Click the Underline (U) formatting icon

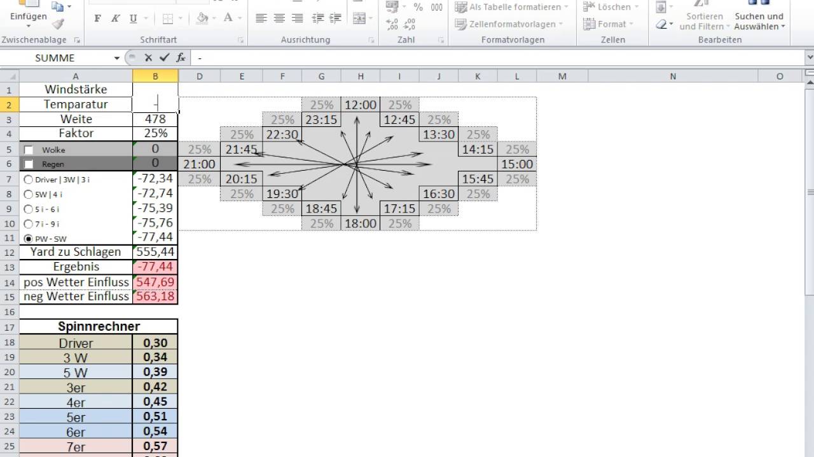click(133, 18)
